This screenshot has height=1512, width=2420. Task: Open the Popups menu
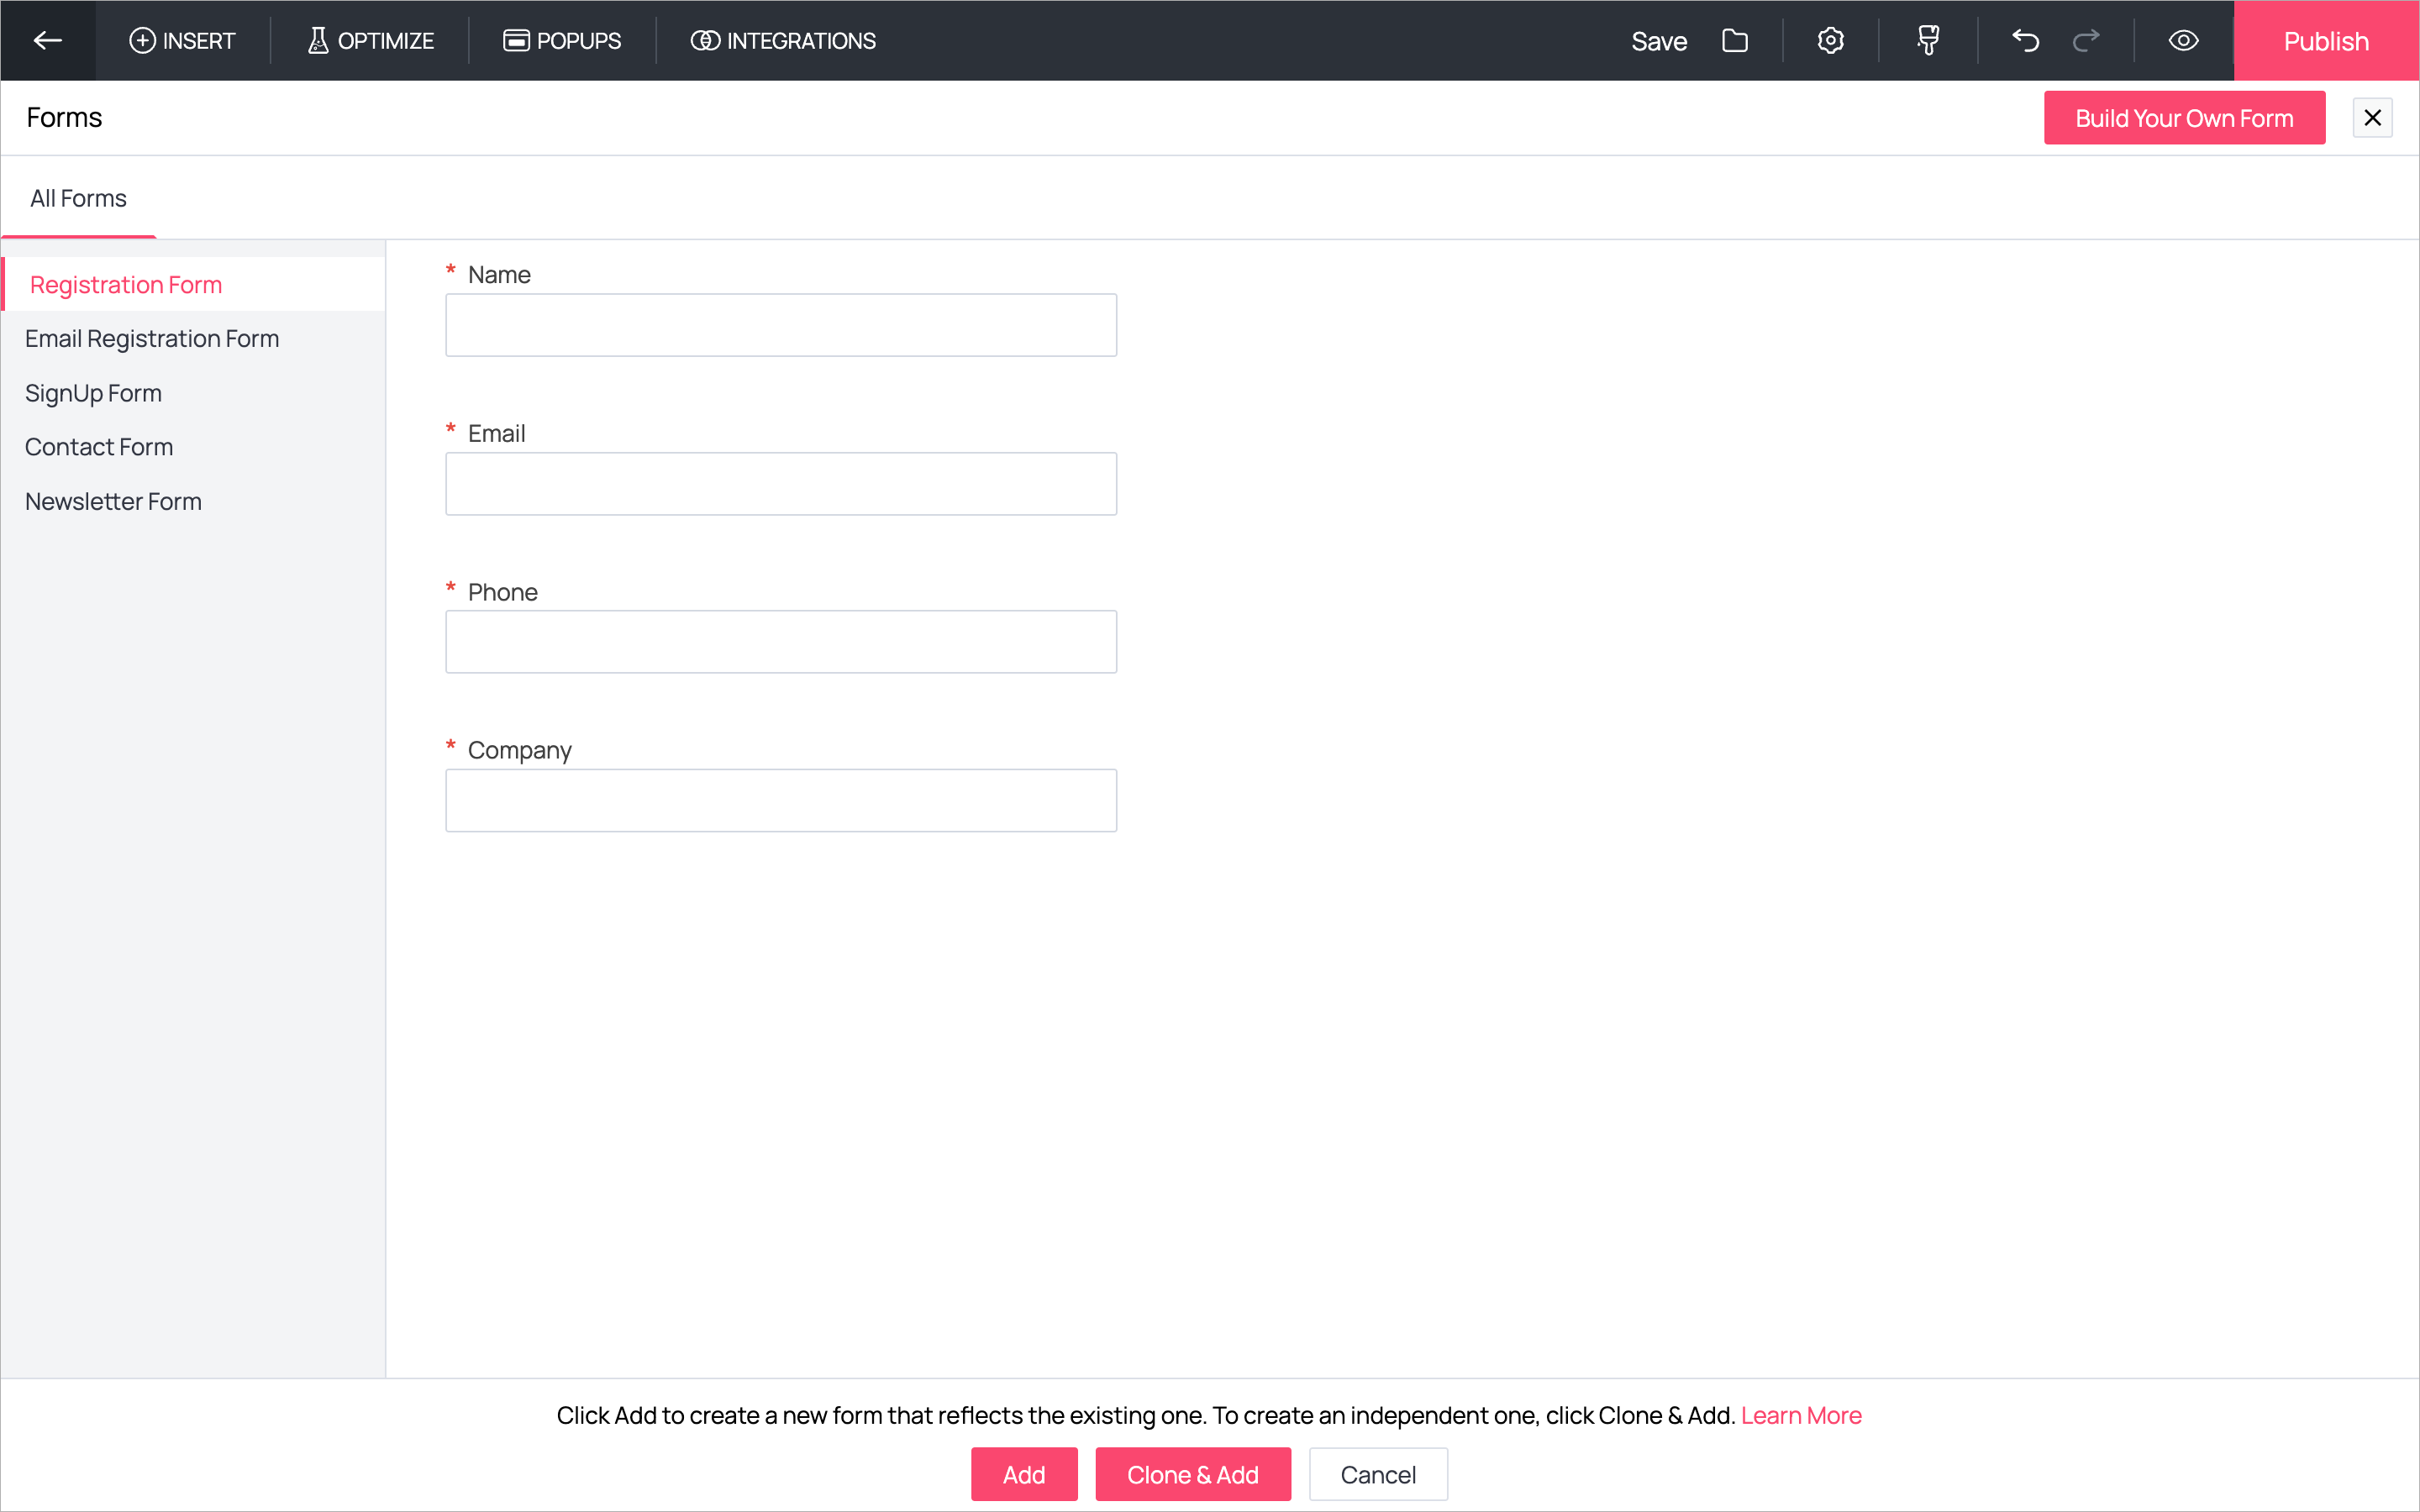562,40
